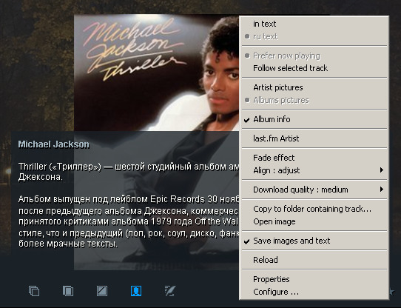Click Reload in the context menu
This screenshot has width=401, height=308.
click(x=314, y=260)
